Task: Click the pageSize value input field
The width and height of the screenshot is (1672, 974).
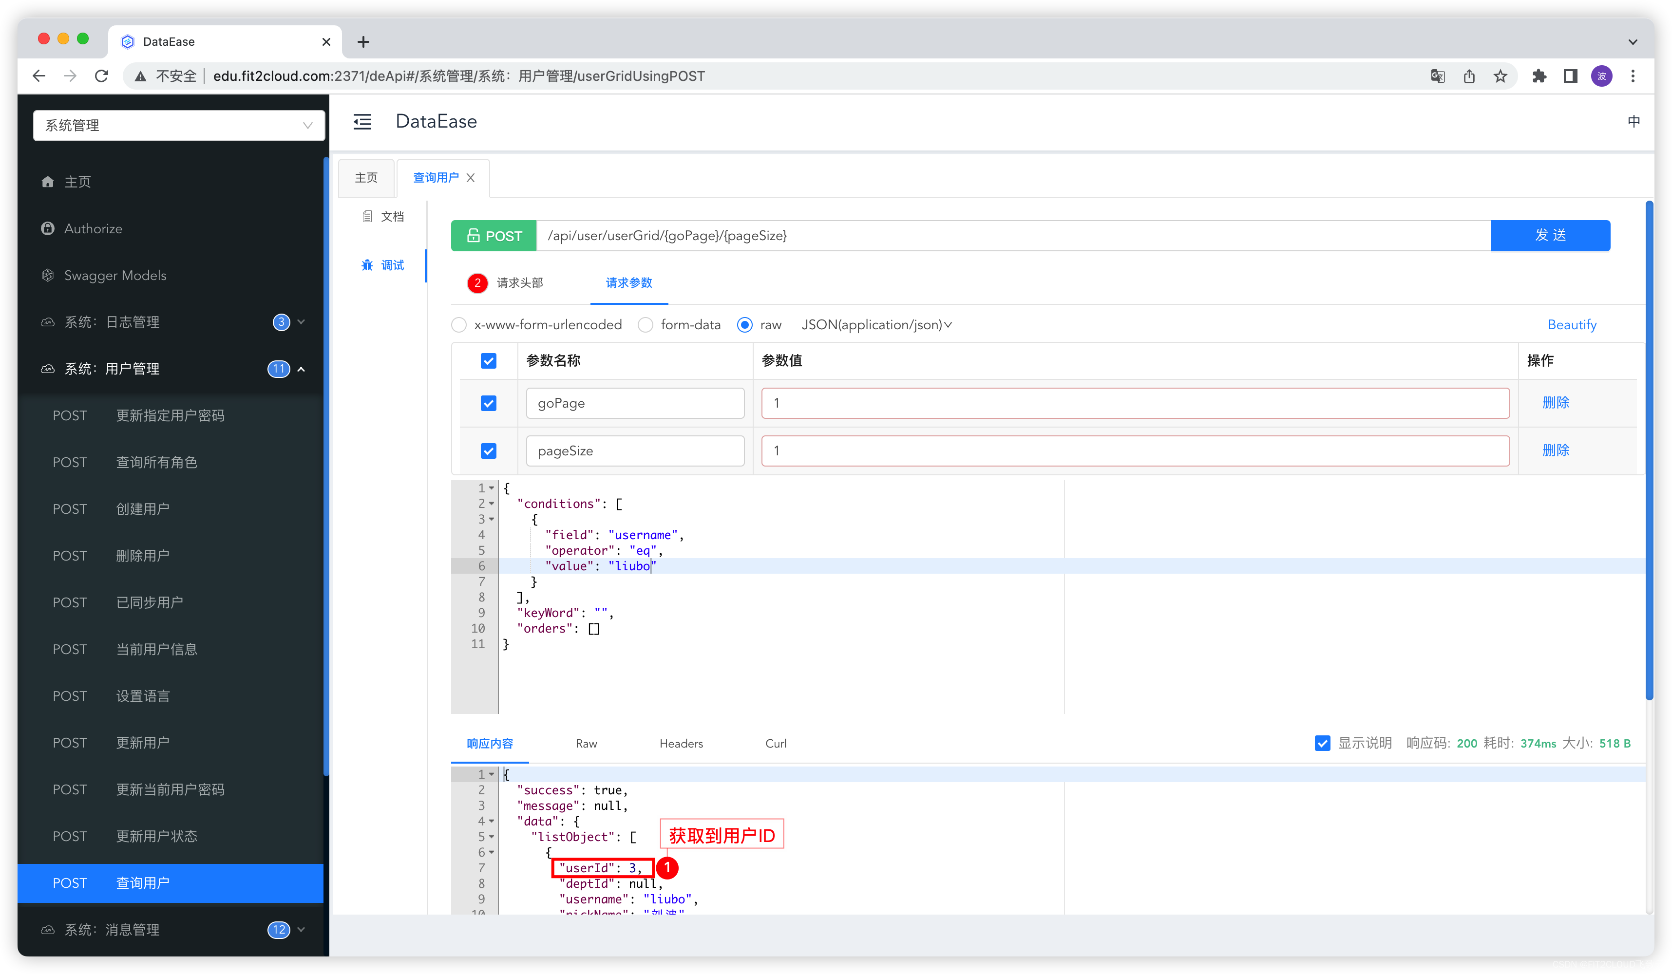Action: coord(1135,451)
